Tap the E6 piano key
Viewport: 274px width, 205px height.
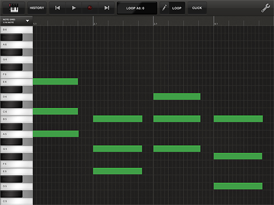tap(16, 82)
